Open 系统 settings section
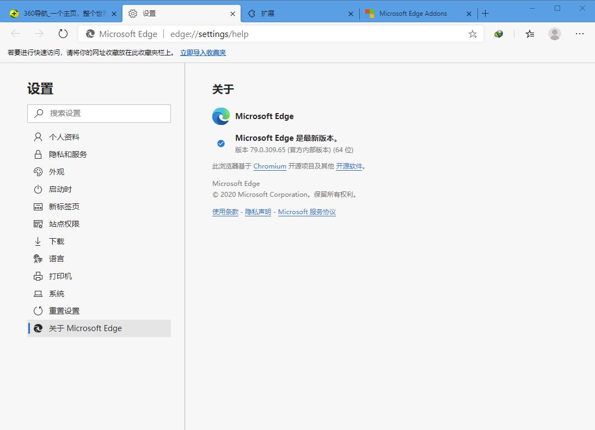This screenshot has height=430, width=595. [x=99, y=294]
